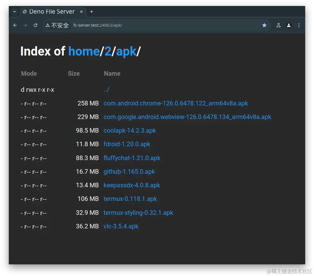Viewport: 314px width, 276px height.
Task: Click the 106 MB size value
Action: point(88,199)
